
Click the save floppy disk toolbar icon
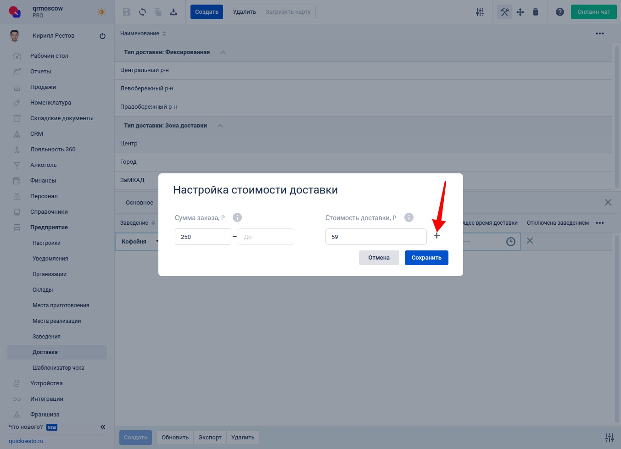[x=127, y=12]
